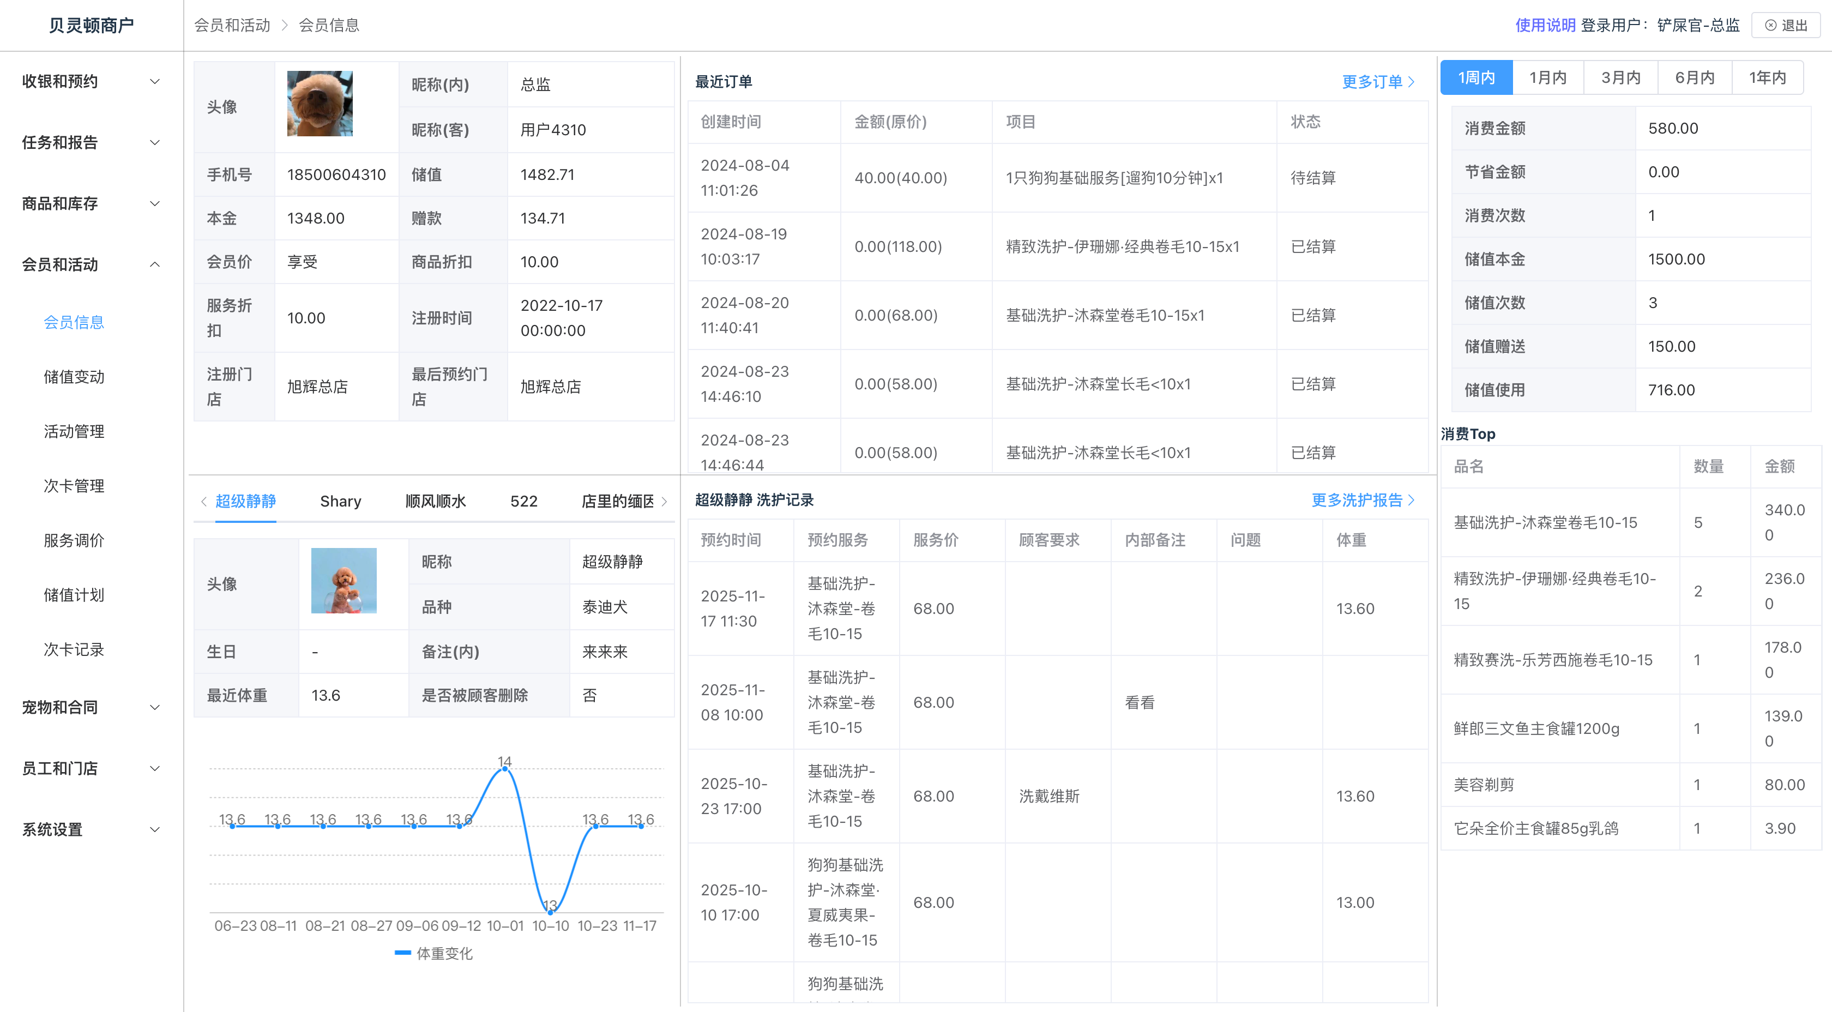Click the left arrow of pet tabs
This screenshot has height=1012, width=1832.
tap(204, 502)
